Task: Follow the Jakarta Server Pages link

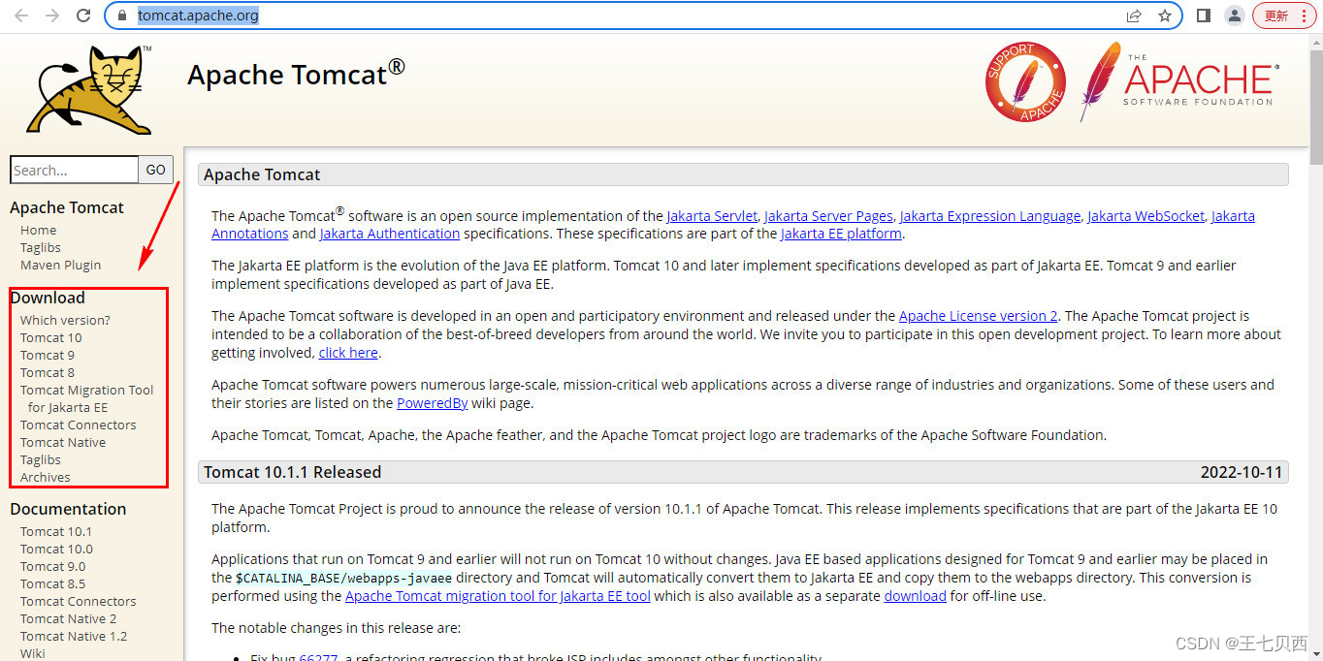Action: coord(828,216)
